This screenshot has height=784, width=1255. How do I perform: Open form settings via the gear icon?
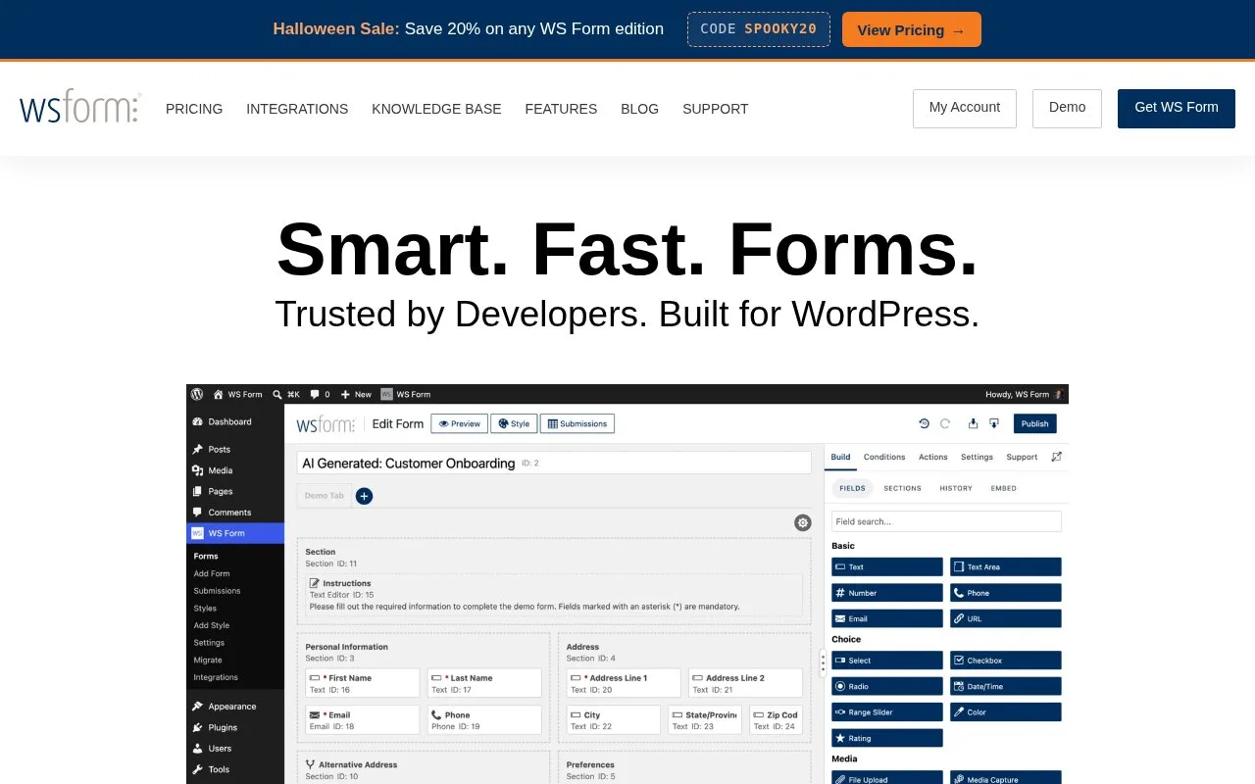point(803,522)
